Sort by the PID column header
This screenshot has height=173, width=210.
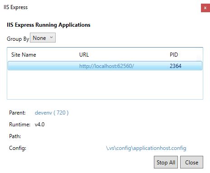(x=174, y=55)
